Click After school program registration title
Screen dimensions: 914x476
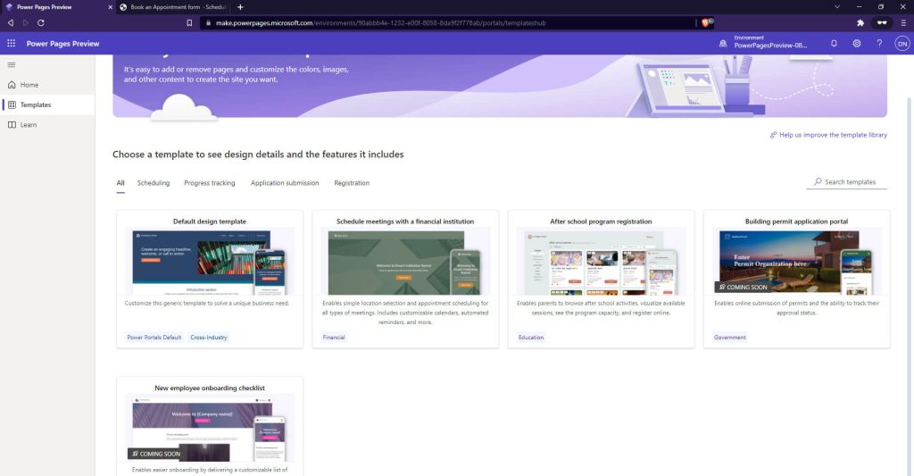point(601,221)
